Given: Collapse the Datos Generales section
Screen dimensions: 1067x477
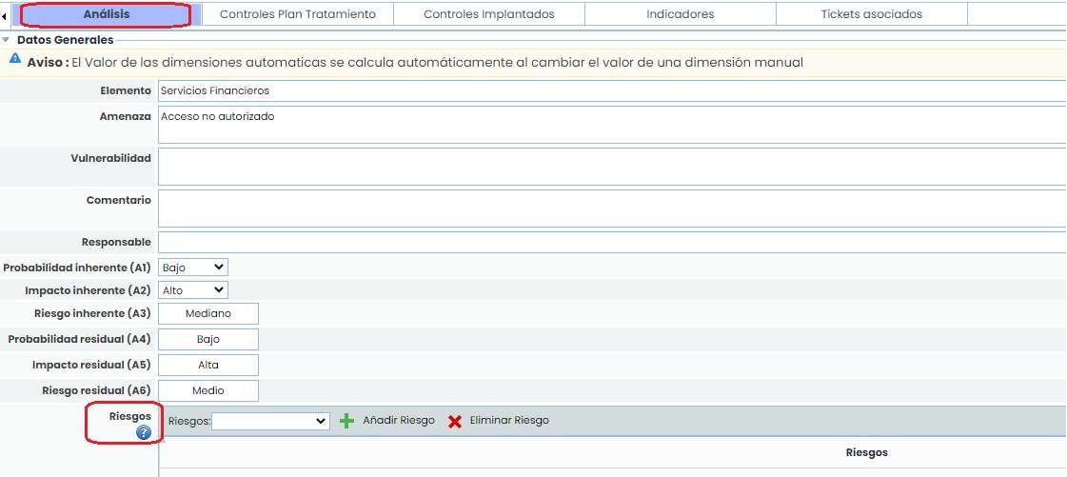Looking at the screenshot, I should pos(7,40).
